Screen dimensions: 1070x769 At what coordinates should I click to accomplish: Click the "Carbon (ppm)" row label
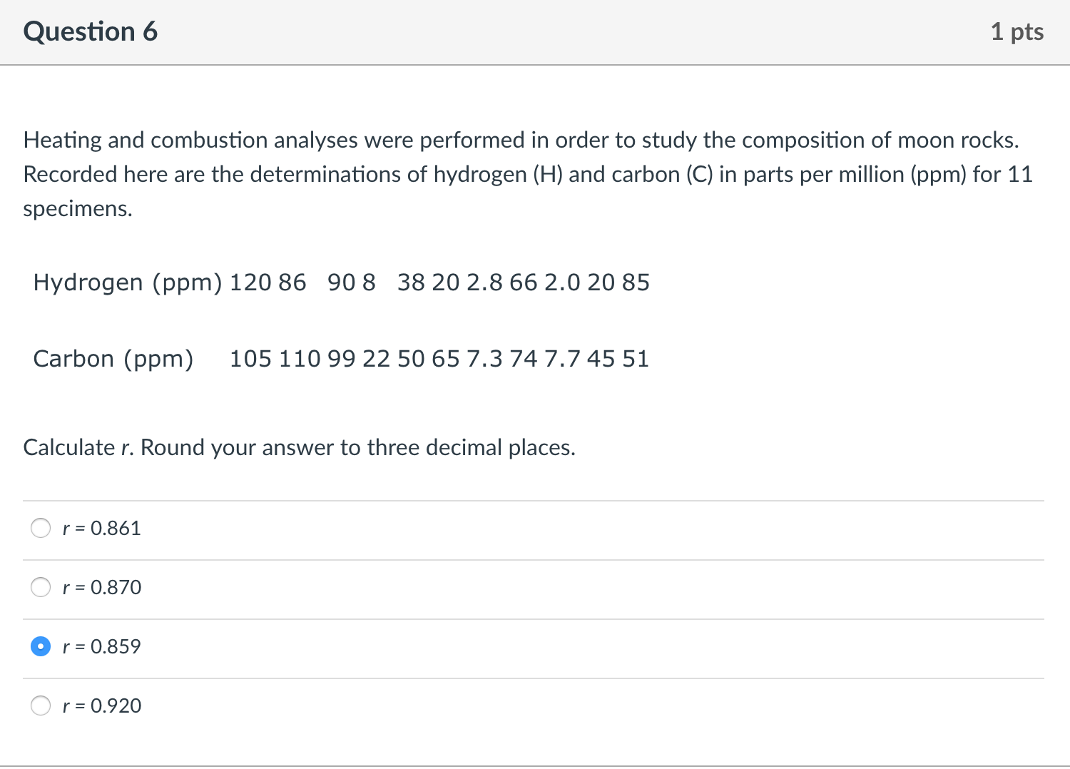pos(113,358)
